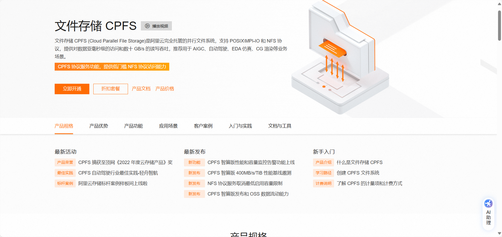Switch to the 产品功能 tab
This screenshot has width=502, height=237.
pyautogui.click(x=134, y=126)
